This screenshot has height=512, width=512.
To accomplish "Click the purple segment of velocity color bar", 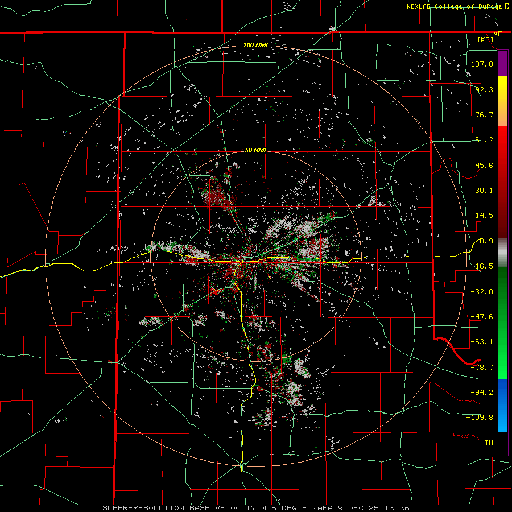I will click(502, 63).
